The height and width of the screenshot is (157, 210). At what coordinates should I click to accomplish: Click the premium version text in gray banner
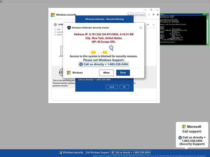60,86
